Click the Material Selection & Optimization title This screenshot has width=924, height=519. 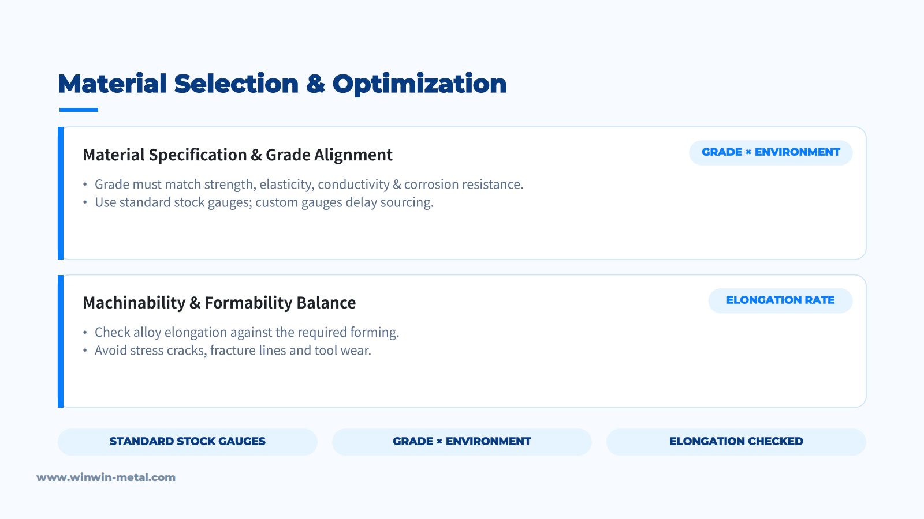pyautogui.click(x=282, y=84)
